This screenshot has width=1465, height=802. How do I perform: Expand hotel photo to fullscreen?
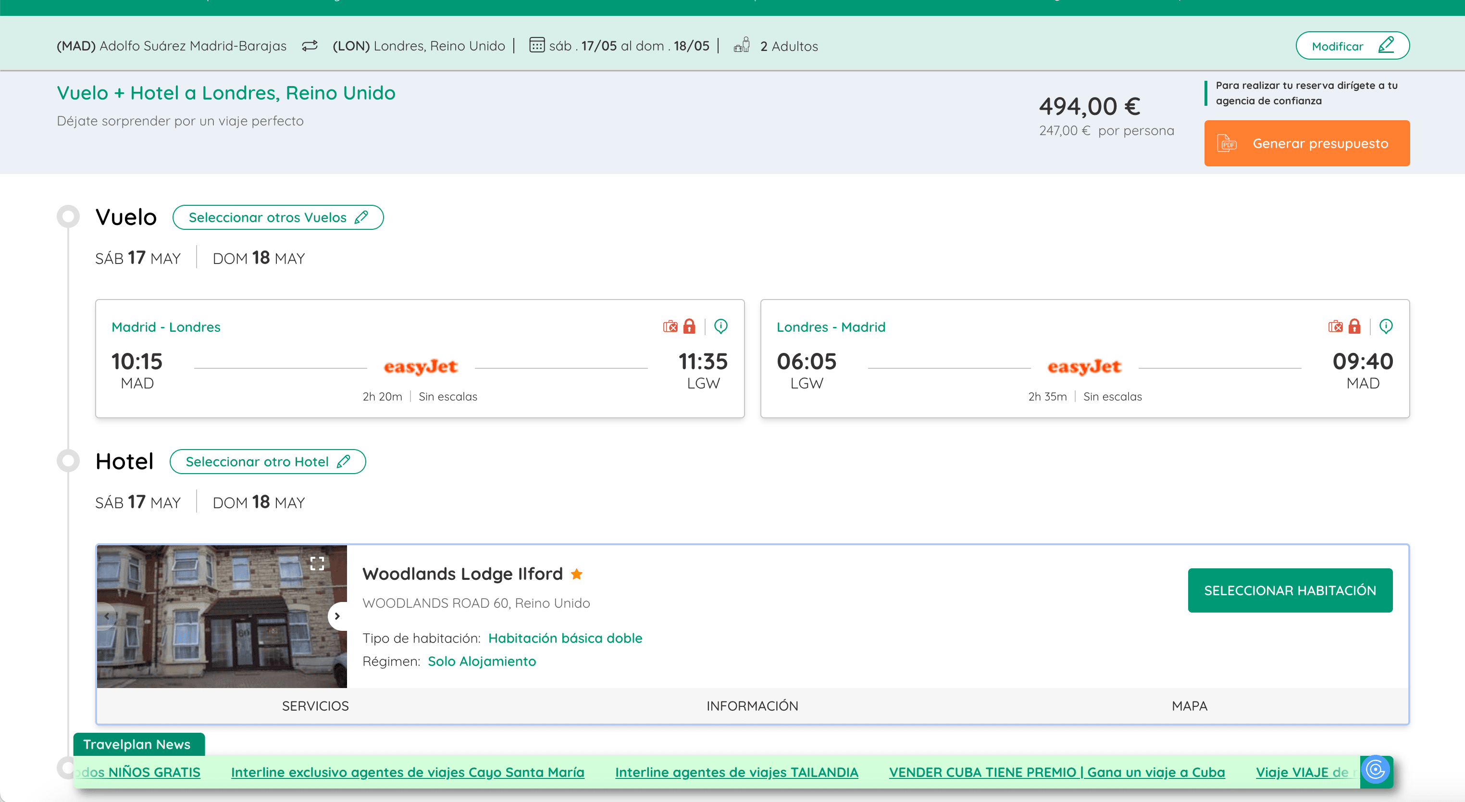coord(317,563)
